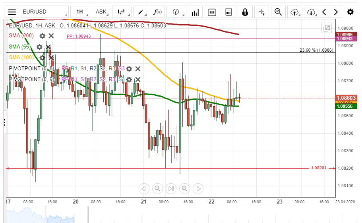Expand the 1H timeframe selector
362x223 pixels.
pos(80,12)
